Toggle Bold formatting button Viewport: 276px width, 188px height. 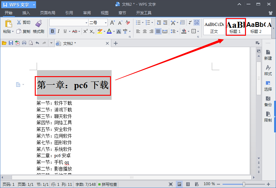pos(52,31)
